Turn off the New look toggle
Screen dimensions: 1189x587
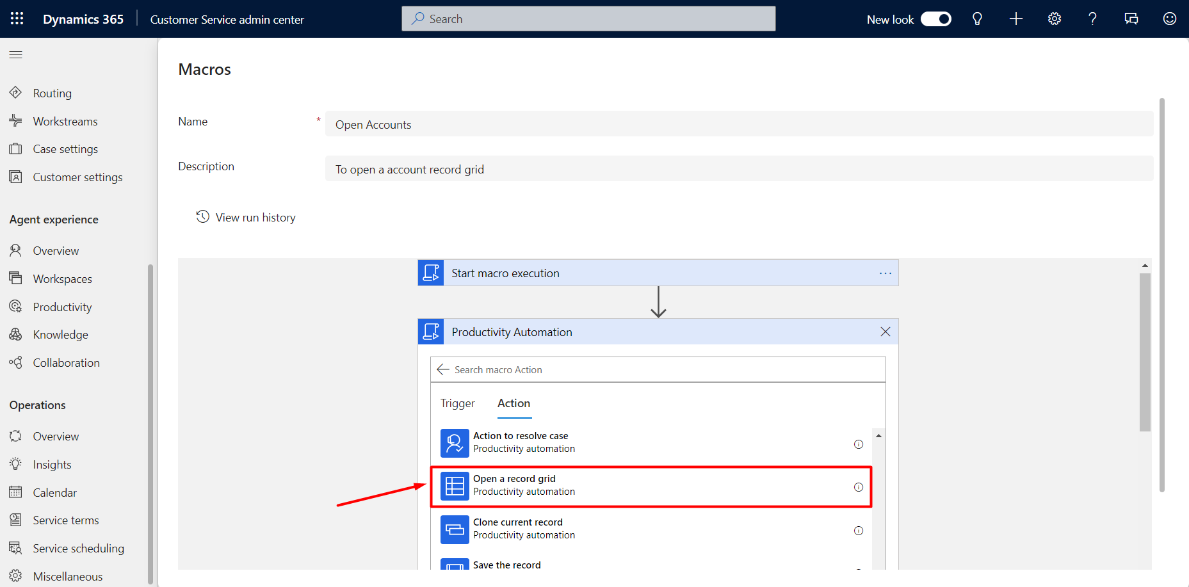point(935,19)
